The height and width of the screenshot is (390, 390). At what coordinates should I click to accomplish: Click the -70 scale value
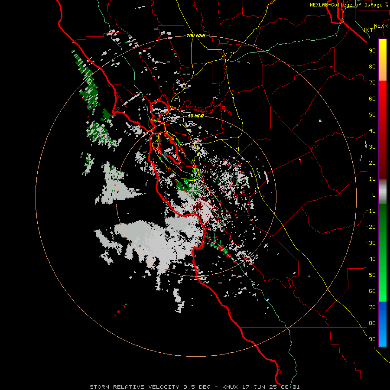pos(370,307)
